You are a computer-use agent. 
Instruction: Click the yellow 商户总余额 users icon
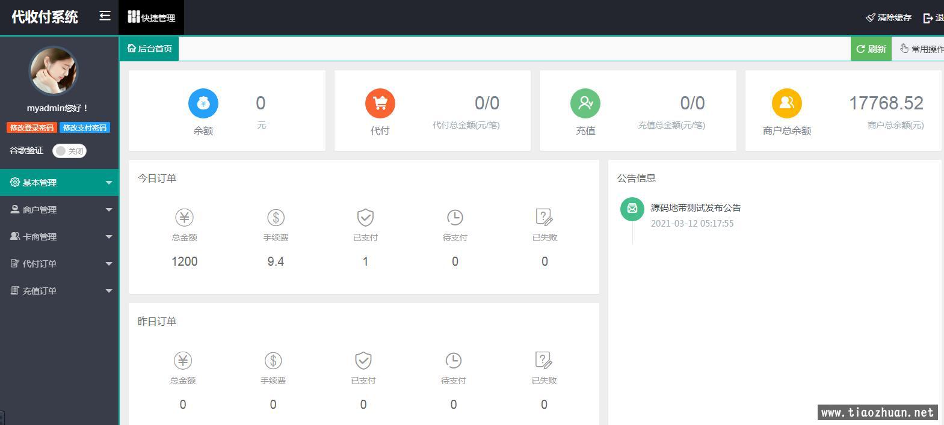click(787, 103)
